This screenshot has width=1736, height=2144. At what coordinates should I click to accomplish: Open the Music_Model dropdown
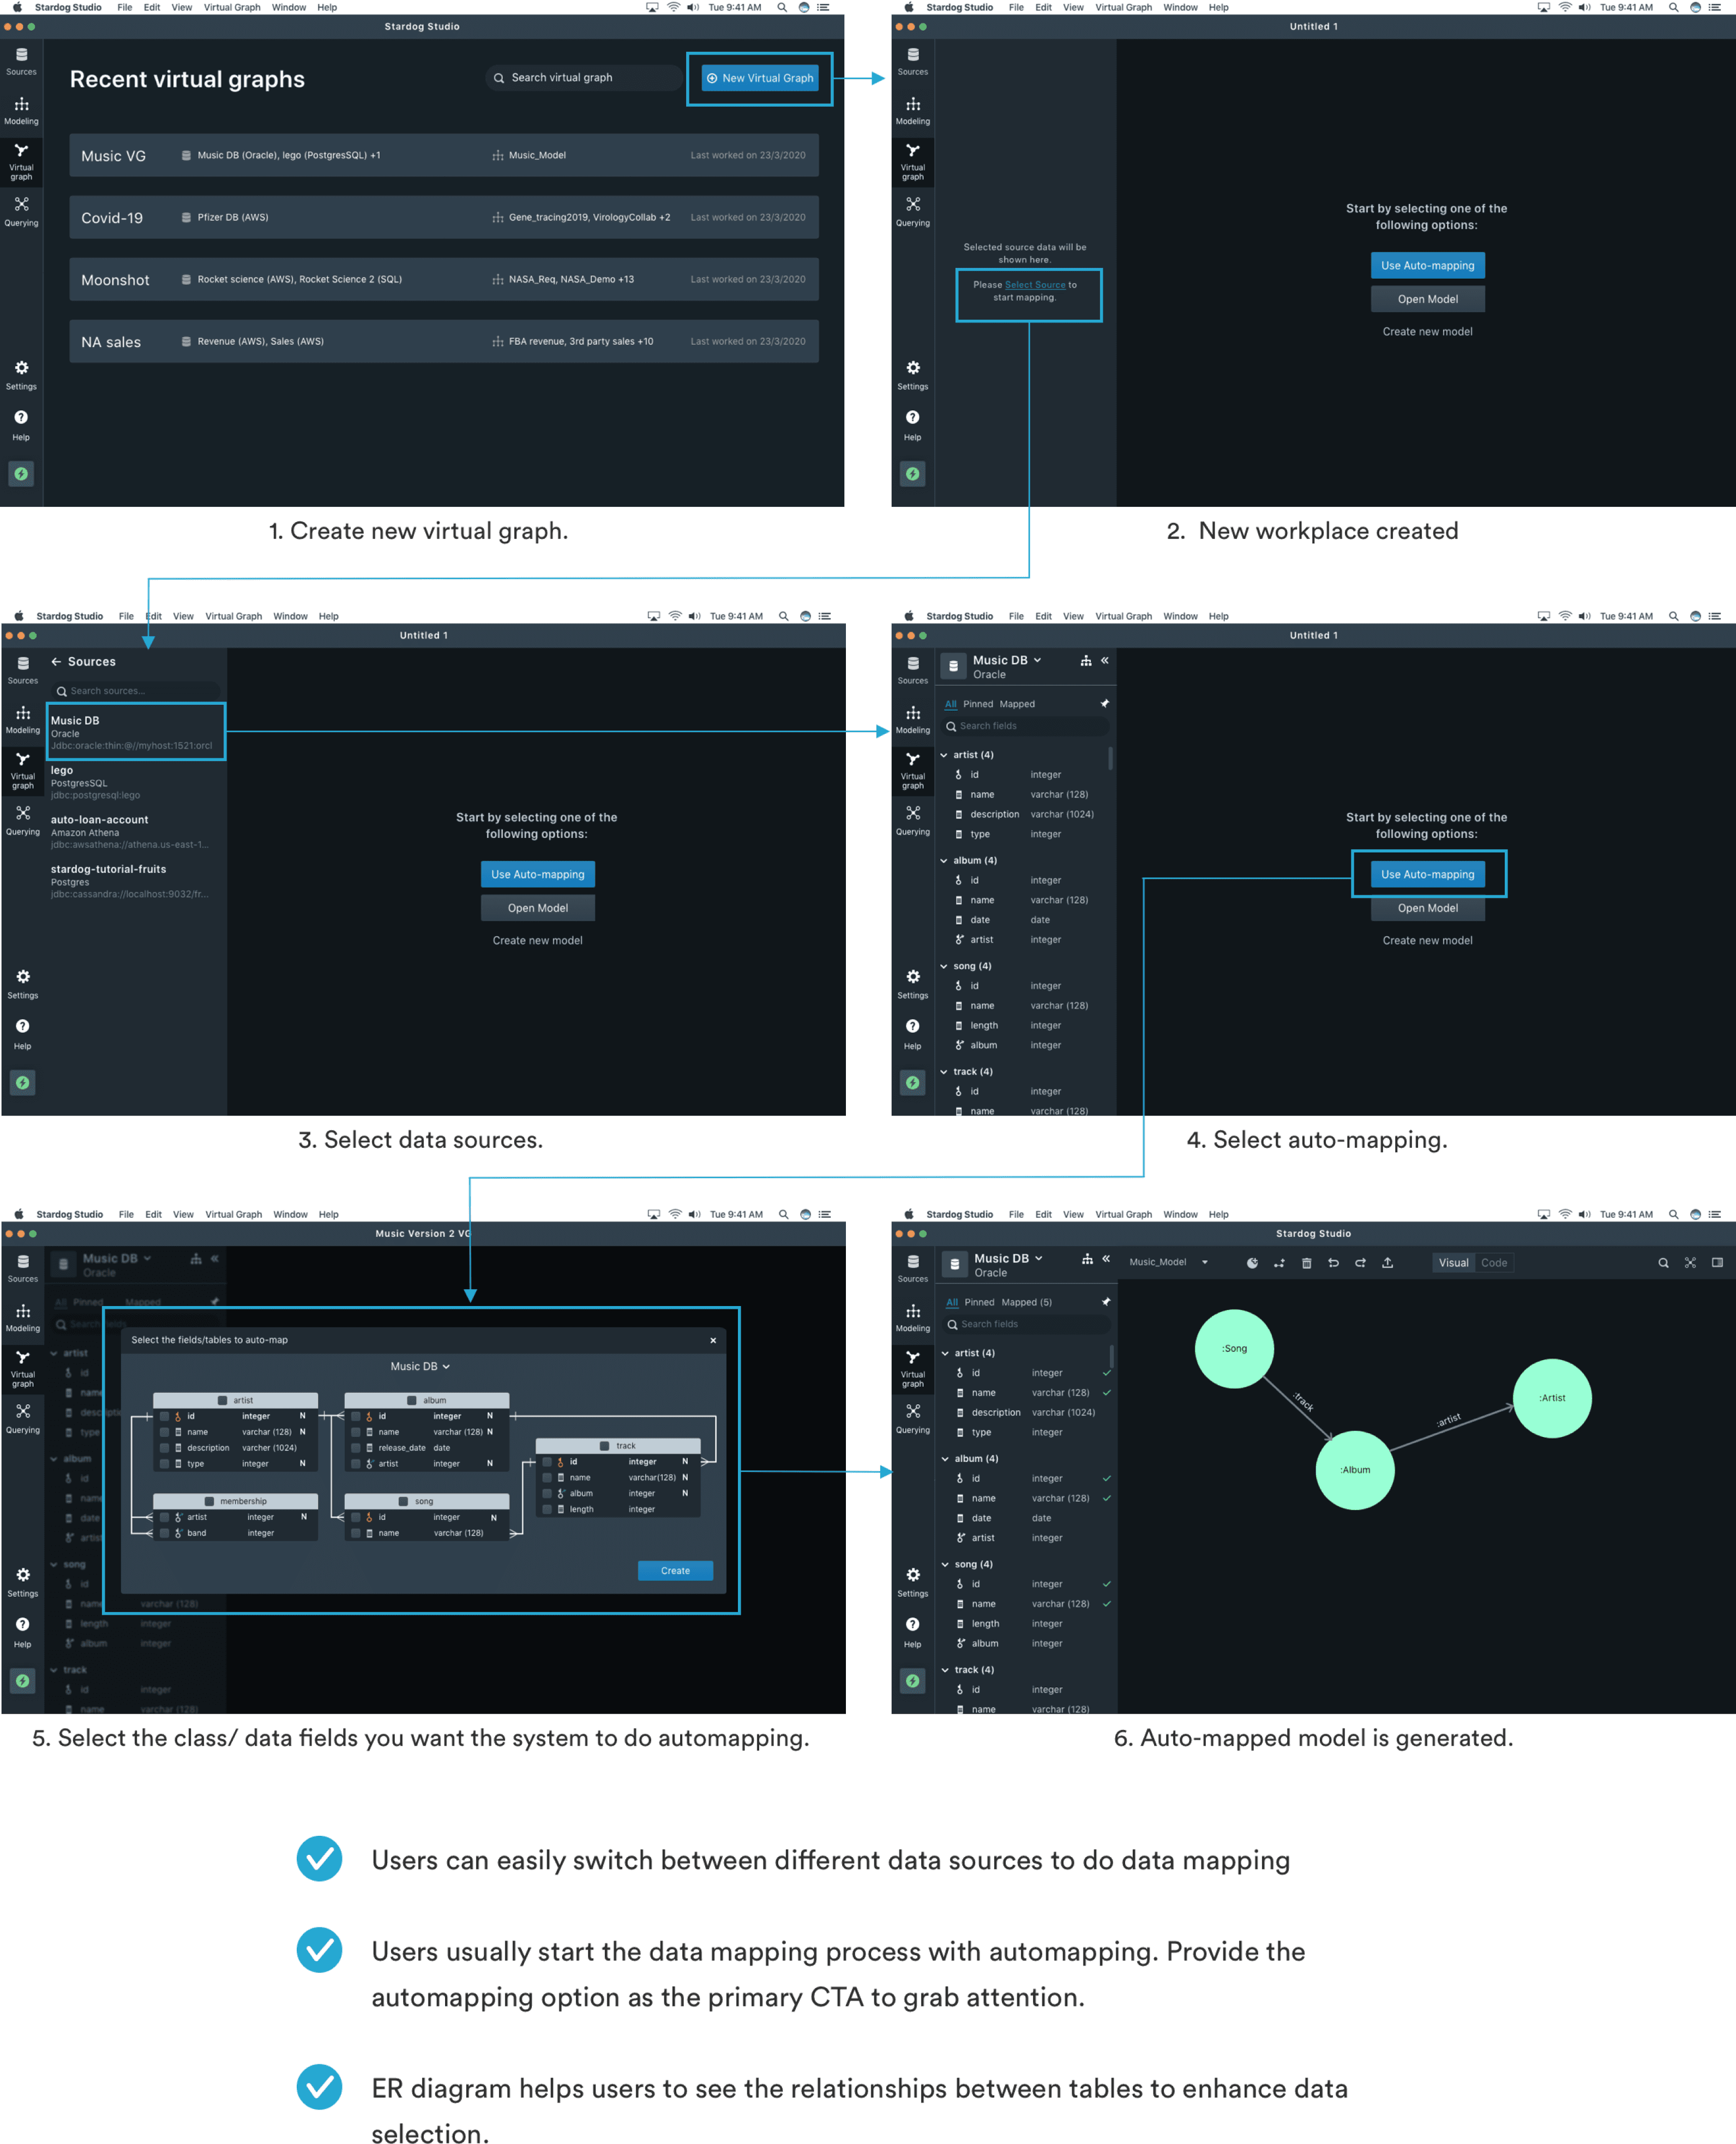pos(1204,1263)
